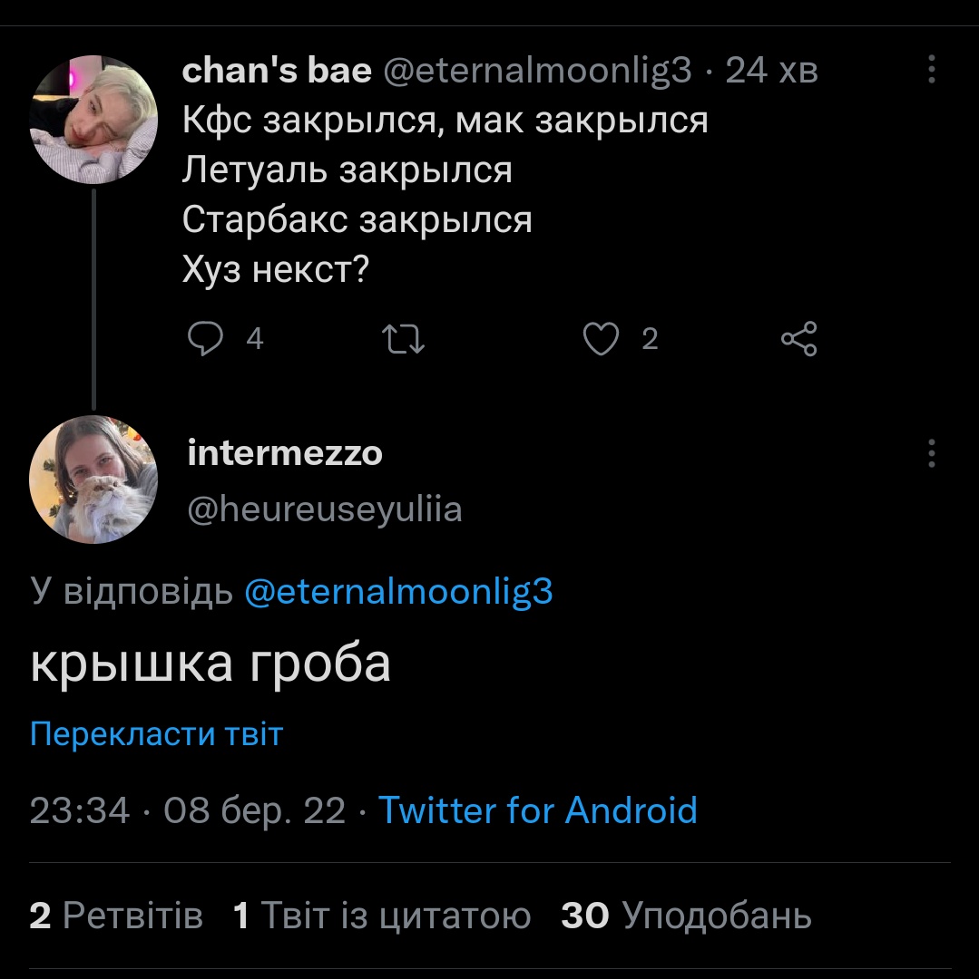Click the @eternalmoonlig3 mention link in reply

[x=398, y=592]
